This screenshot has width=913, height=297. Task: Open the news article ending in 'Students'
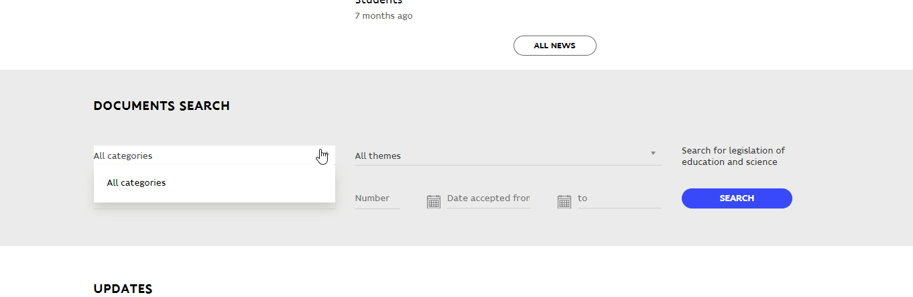[x=378, y=2]
